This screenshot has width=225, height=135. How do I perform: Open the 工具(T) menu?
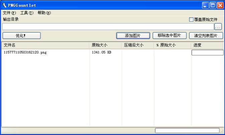(26, 13)
